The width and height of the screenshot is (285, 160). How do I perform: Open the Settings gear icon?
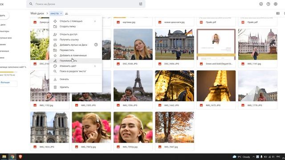pyautogui.click(x=276, y=4)
